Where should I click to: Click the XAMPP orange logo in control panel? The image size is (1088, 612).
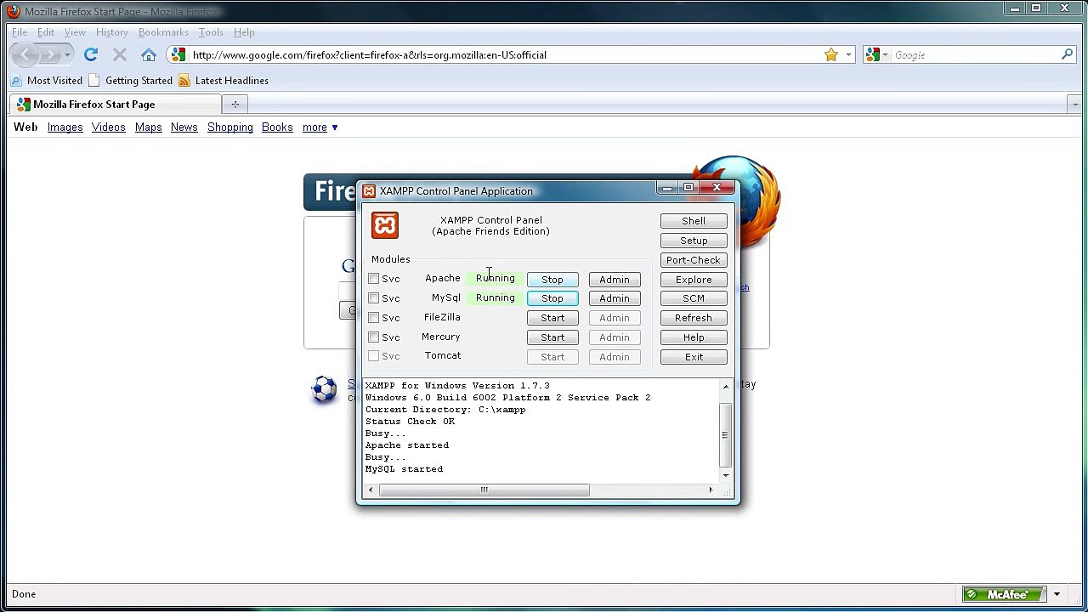tap(385, 225)
